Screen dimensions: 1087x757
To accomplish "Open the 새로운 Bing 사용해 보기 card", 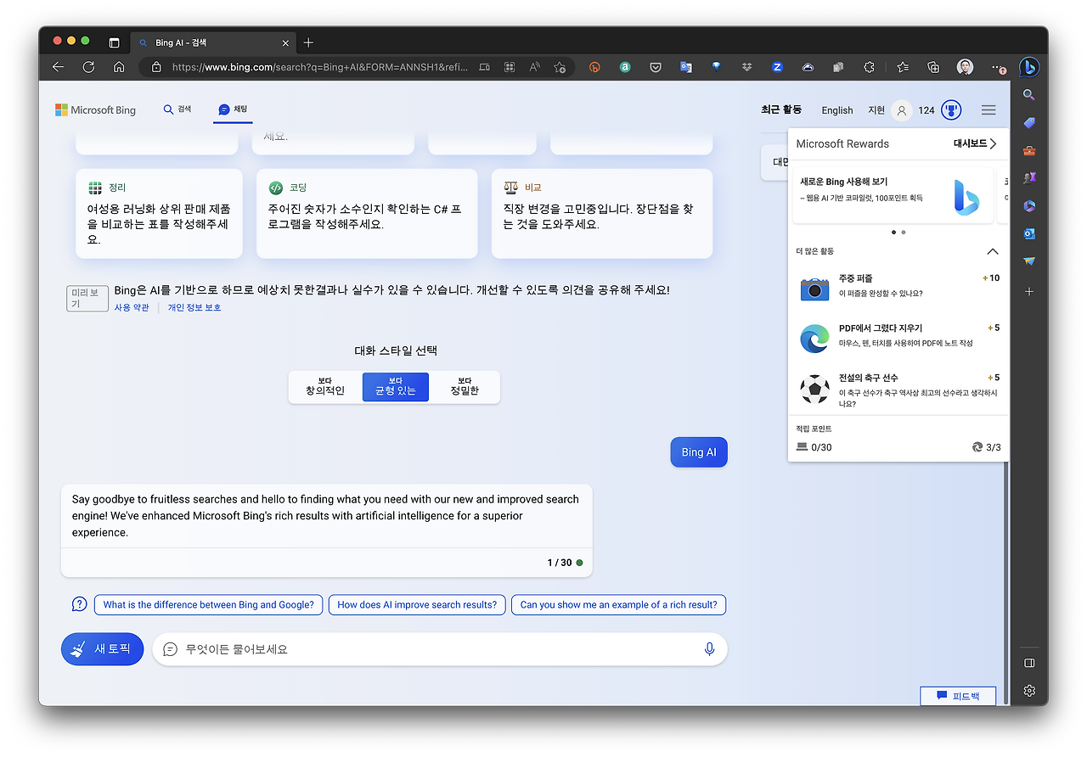I will (893, 195).
